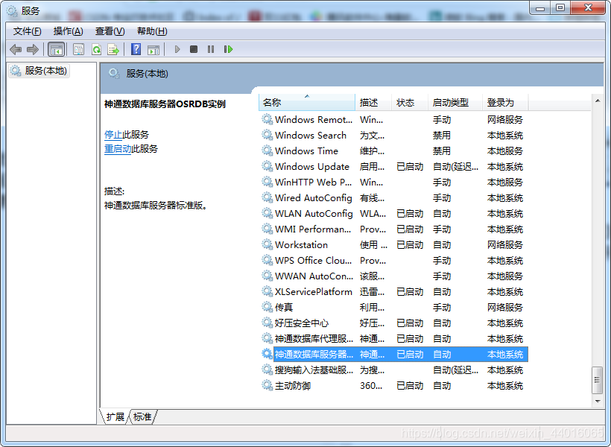Click 本地服务 login of Windows Time row

504,150
